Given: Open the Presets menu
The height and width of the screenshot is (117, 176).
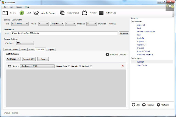Looking at the screenshot, I should pos(19,7).
